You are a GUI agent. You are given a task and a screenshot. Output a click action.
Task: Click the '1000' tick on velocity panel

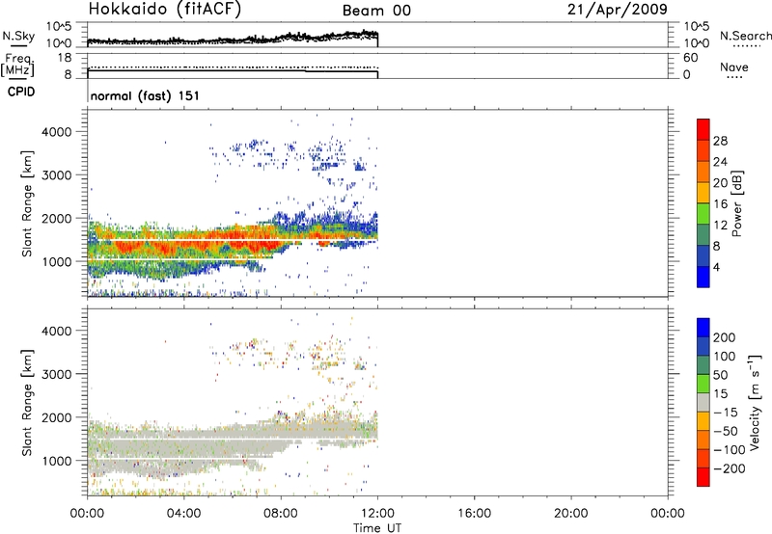tap(57, 461)
